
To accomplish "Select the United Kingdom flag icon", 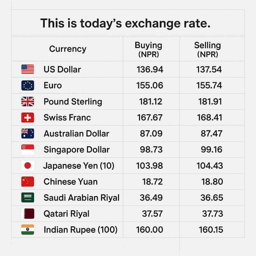I will pyautogui.click(x=27, y=101).
